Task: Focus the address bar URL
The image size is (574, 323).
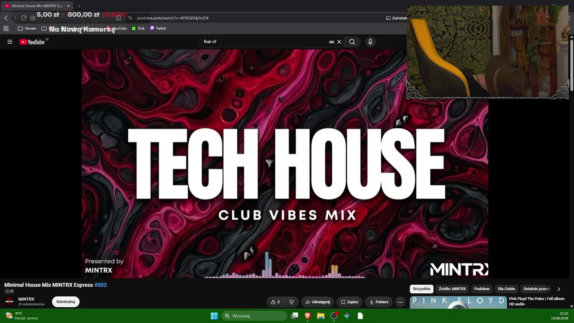Action: point(173,18)
